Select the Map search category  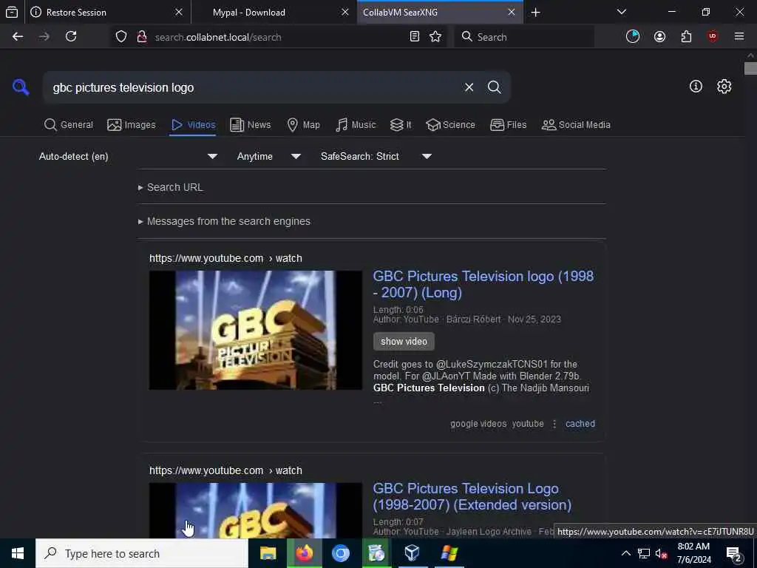(x=303, y=125)
